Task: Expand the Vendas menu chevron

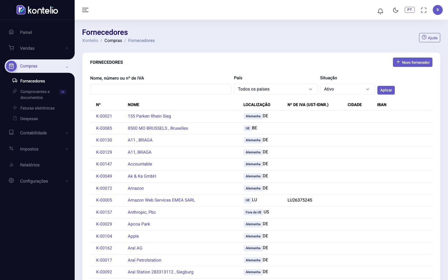Action: (x=67, y=48)
